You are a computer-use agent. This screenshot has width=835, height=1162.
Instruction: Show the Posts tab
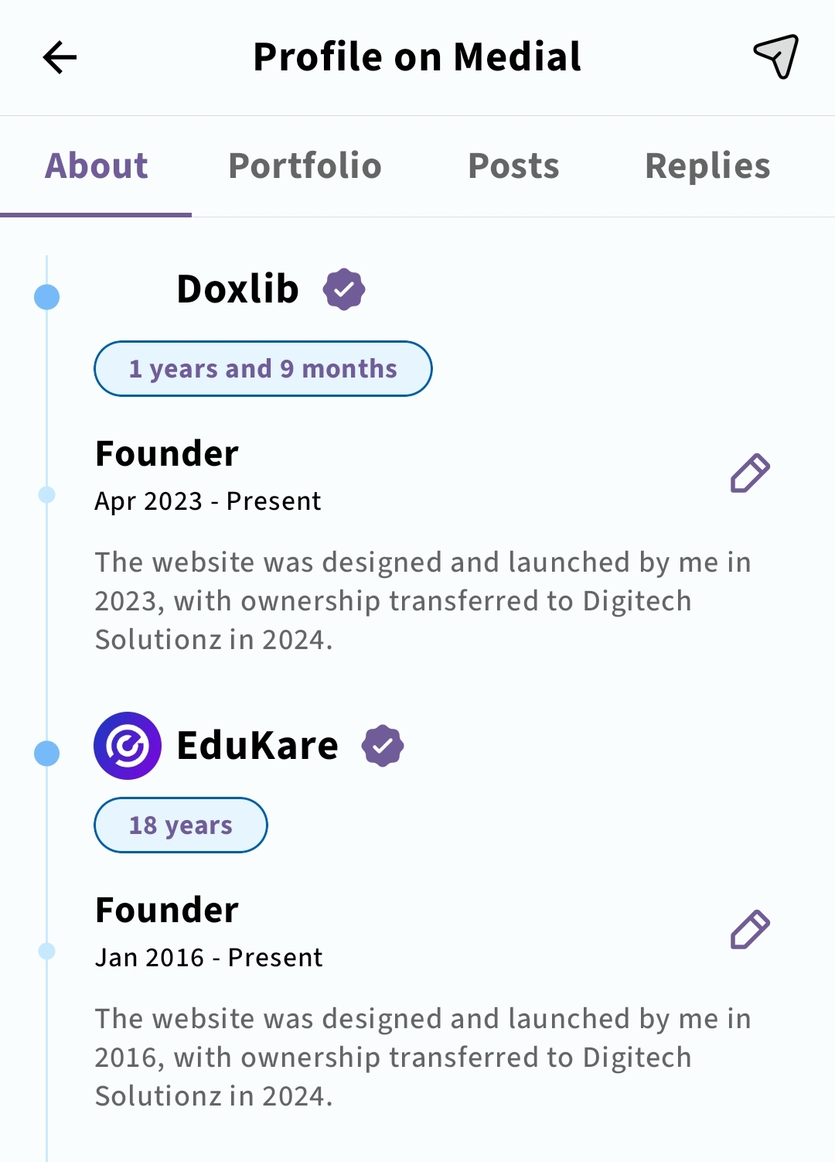coord(513,166)
